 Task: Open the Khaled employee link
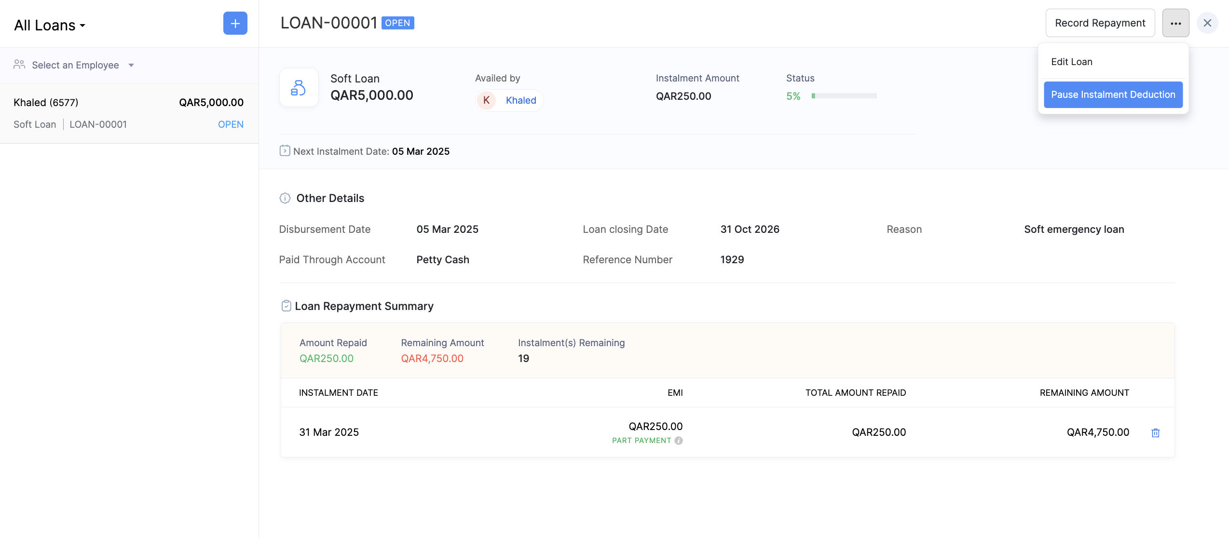520,100
